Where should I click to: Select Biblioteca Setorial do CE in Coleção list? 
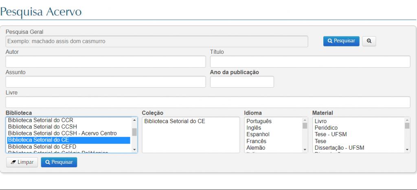[175, 121]
